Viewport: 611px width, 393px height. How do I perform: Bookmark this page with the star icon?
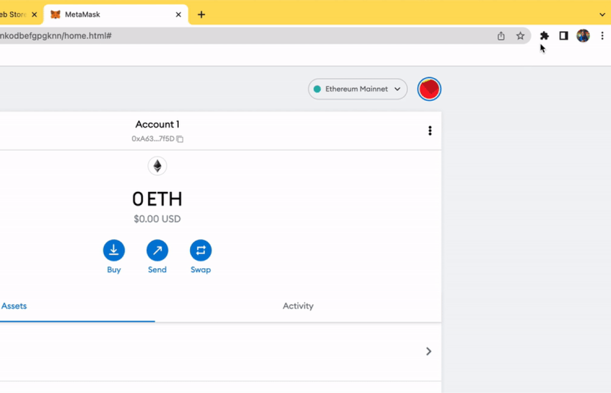point(520,36)
